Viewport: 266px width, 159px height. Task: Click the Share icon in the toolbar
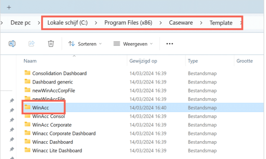32,44
